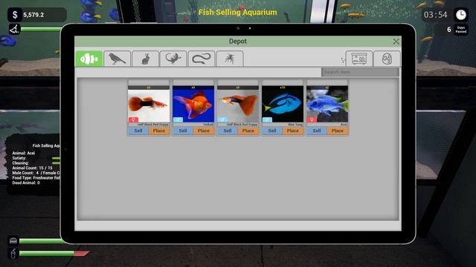Click the Blue Tang thumbnail

click(x=283, y=104)
